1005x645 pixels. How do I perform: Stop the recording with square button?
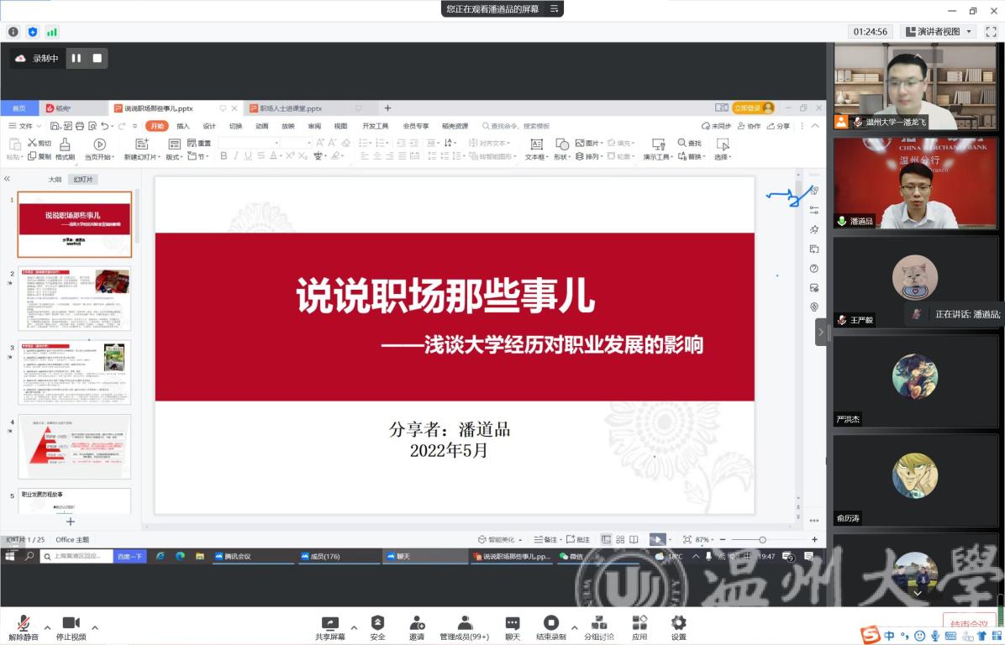point(97,58)
